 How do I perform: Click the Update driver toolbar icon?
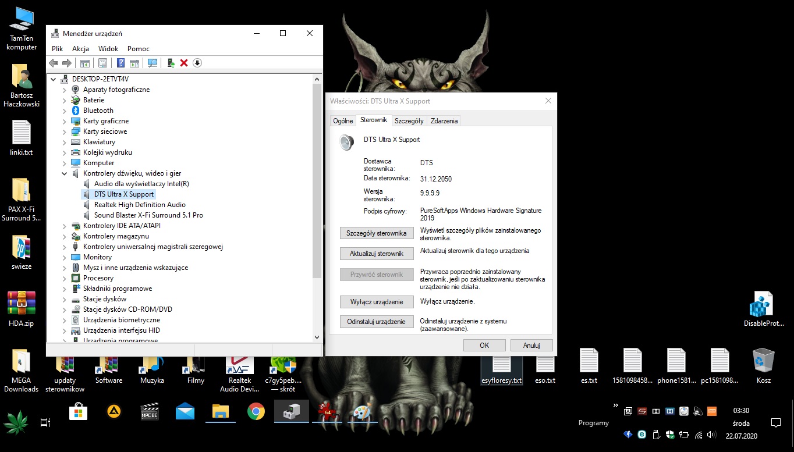171,63
